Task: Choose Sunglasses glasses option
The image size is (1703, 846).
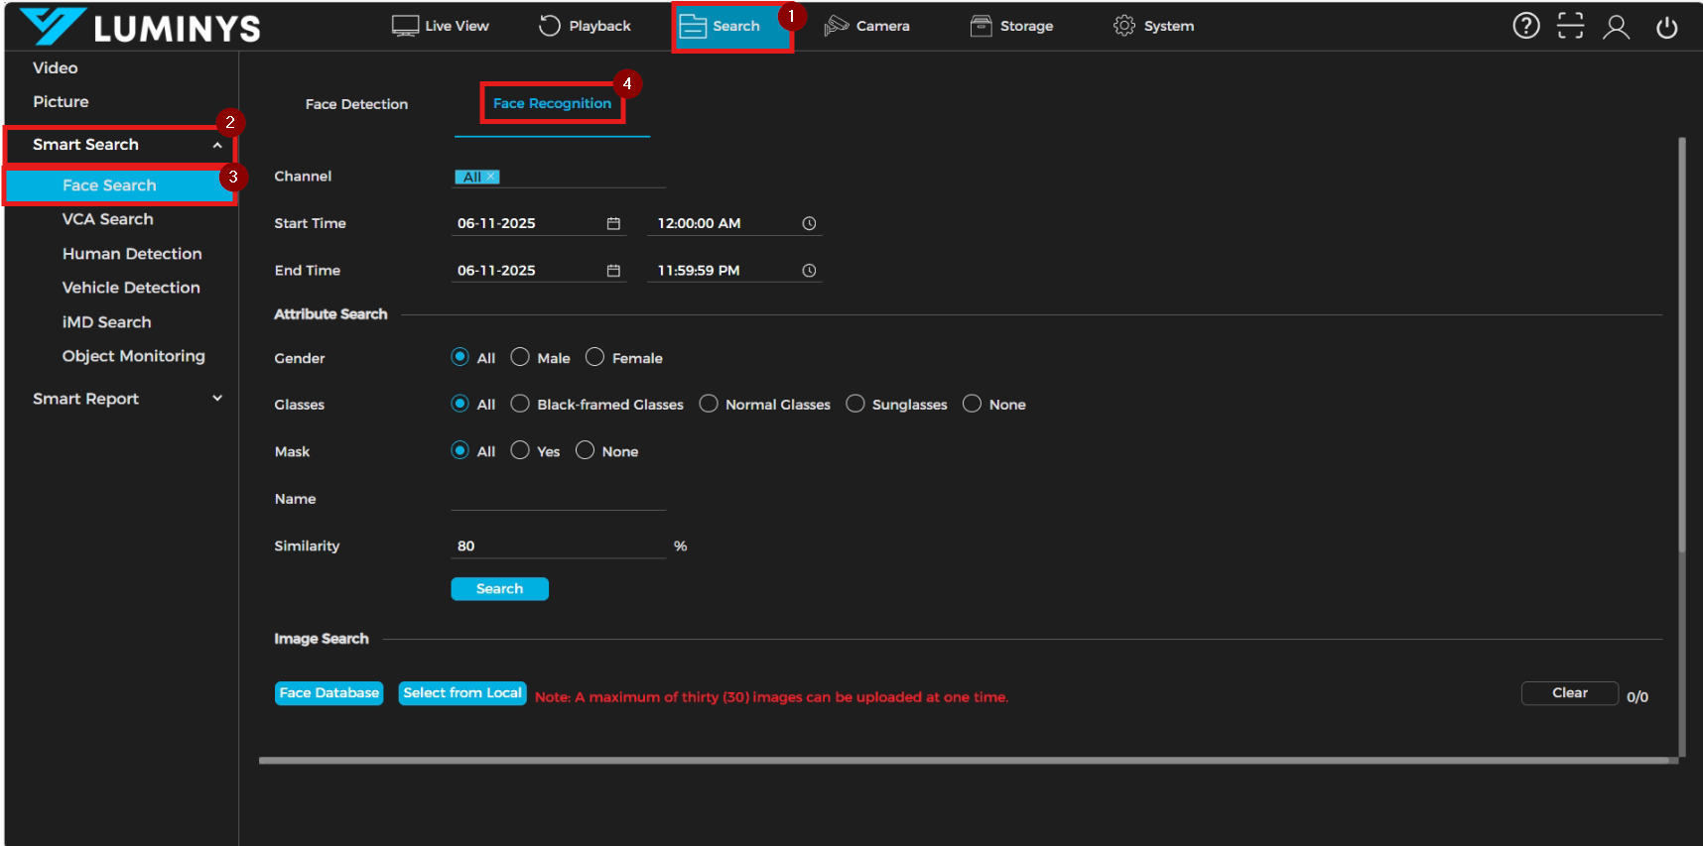Action: 854,404
